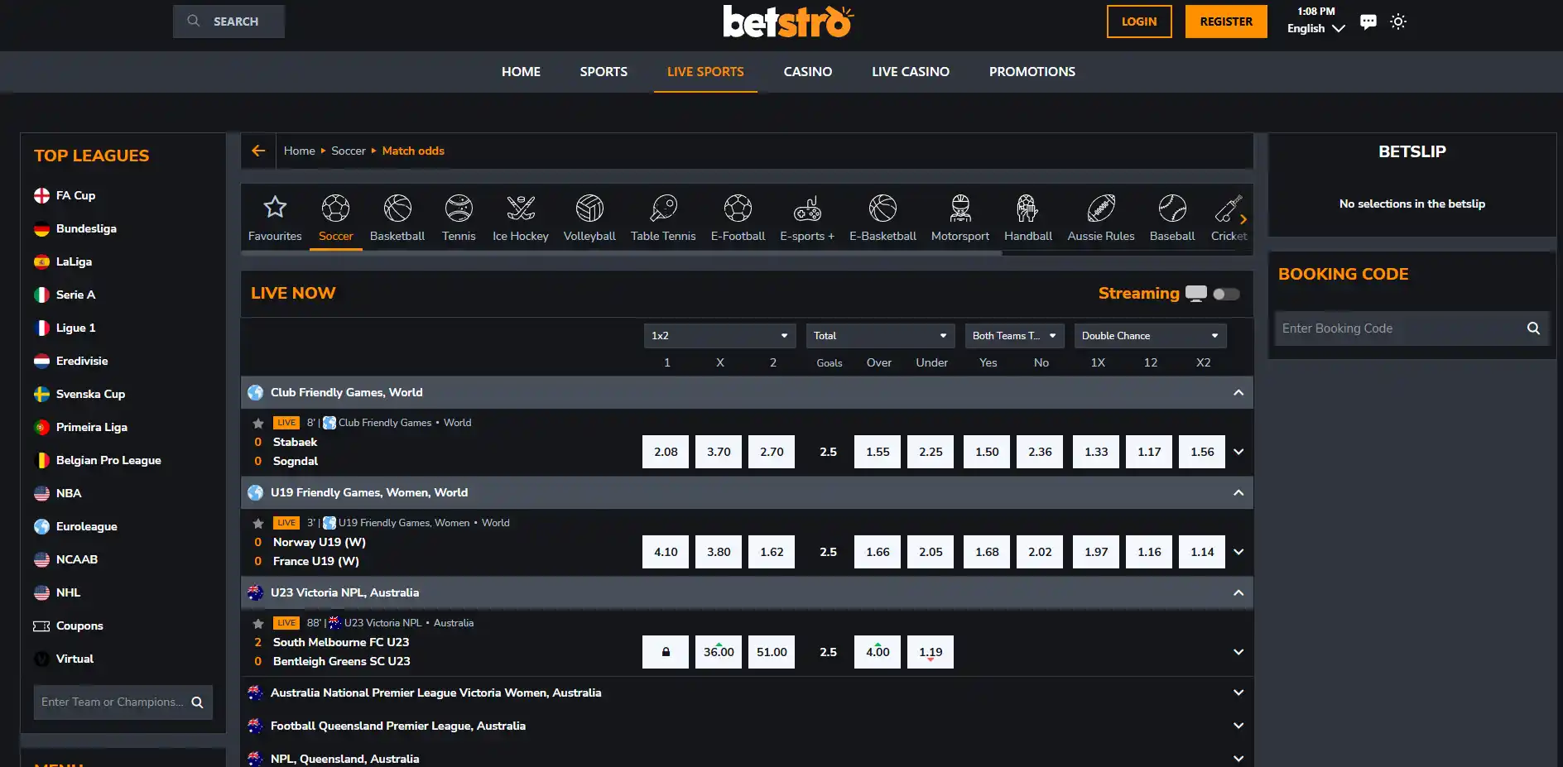Image resolution: width=1563 pixels, height=767 pixels.
Task: Star the Norway U19 vs France U19 match
Action: click(258, 523)
